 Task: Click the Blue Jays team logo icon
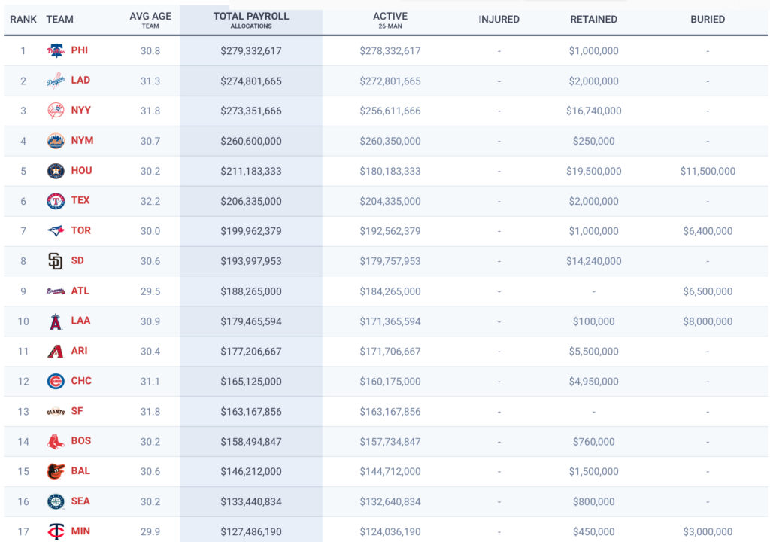(x=56, y=230)
